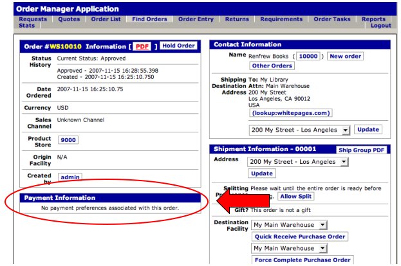This screenshot has height=266, width=401.
Task: Expand the shipment Address dropdown
Action: 299,162
